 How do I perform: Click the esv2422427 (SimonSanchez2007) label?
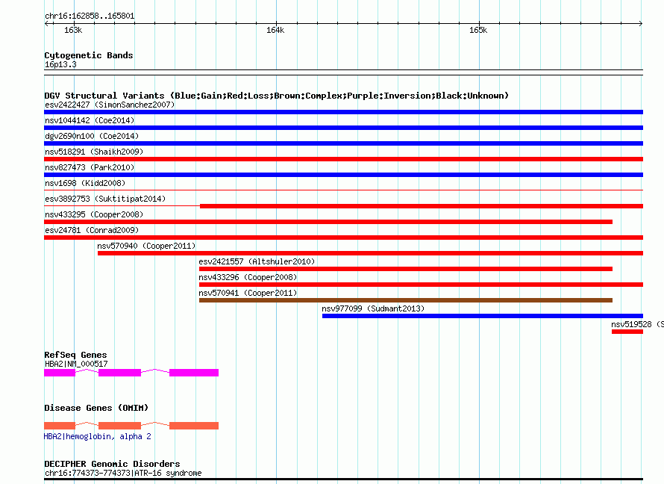(110, 105)
